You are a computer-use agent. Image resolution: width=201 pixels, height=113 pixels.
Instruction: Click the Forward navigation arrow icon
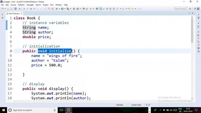(138, 9)
